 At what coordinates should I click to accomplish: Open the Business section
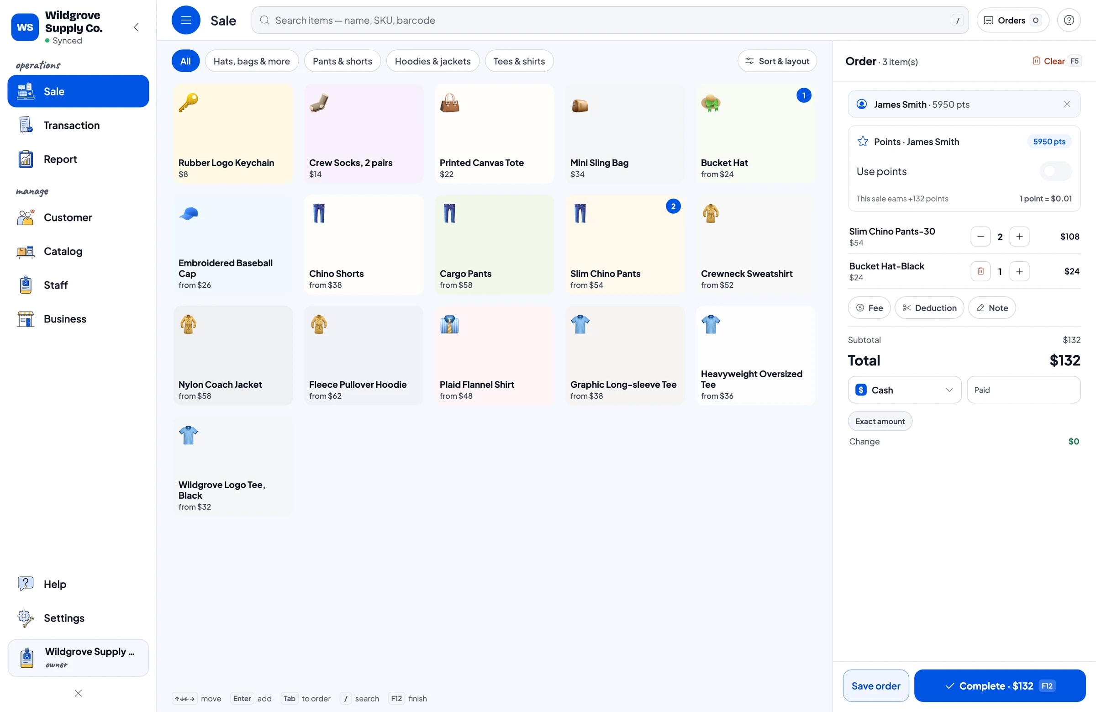coord(78,319)
